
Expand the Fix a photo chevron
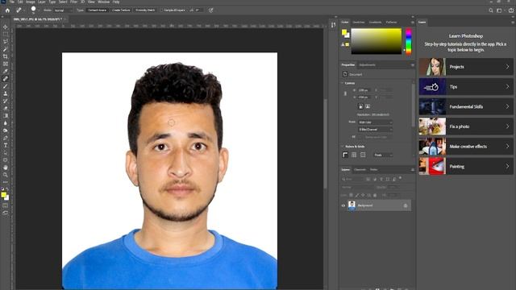pyautogui.click(x=507, y=126)
